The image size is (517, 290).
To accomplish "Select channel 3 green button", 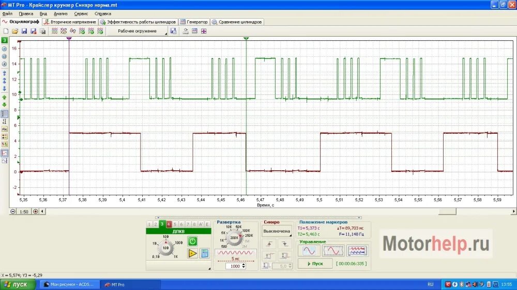I will [x=162, y=224].
